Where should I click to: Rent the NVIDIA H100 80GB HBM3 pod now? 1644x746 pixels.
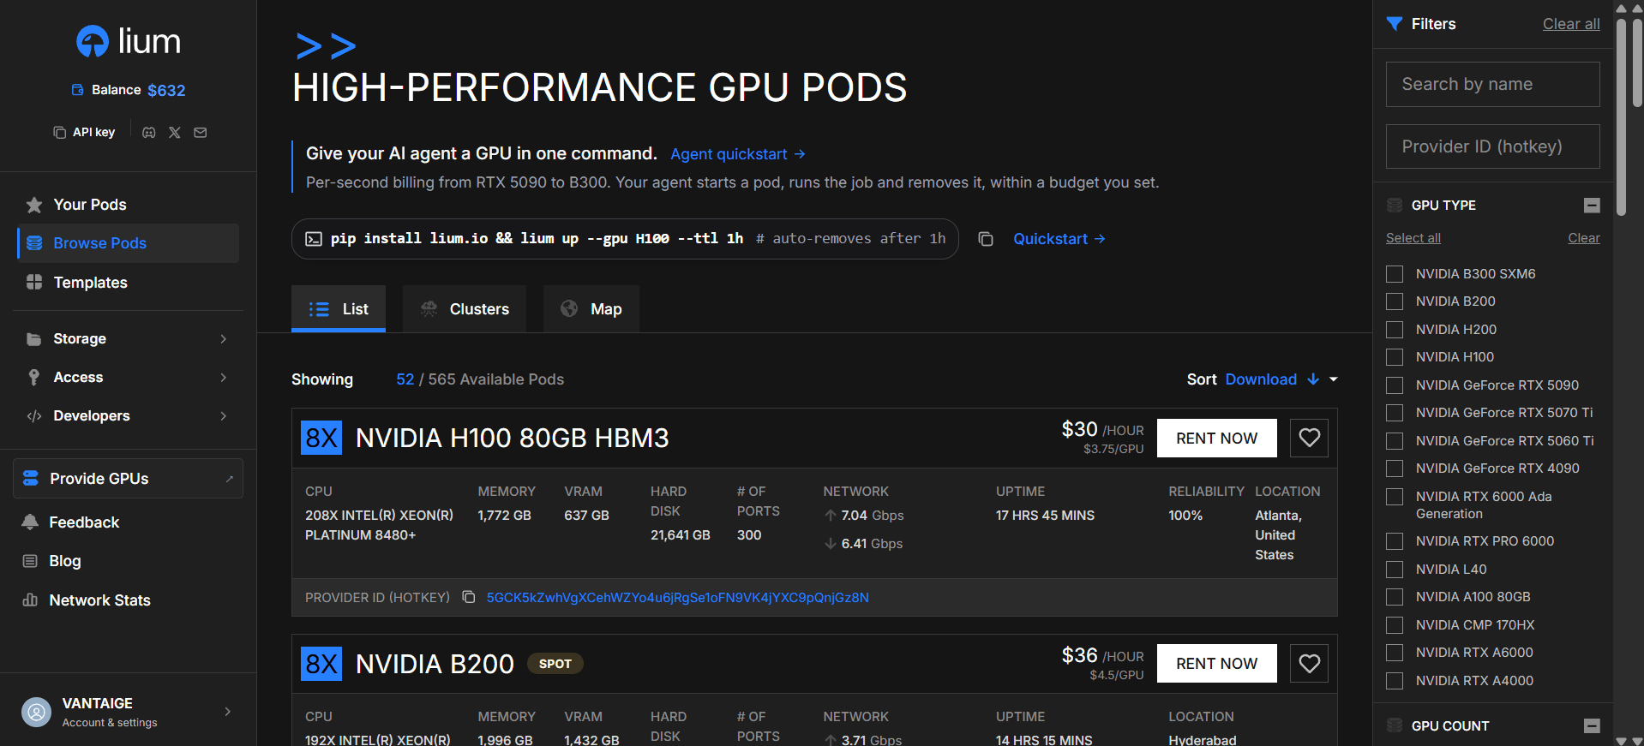tap(1217, 438)
